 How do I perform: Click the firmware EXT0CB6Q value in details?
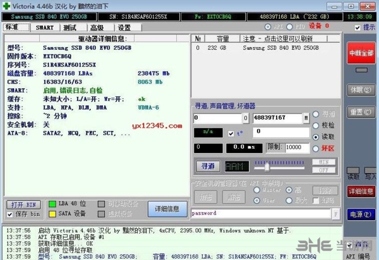(x=57, y=57)
